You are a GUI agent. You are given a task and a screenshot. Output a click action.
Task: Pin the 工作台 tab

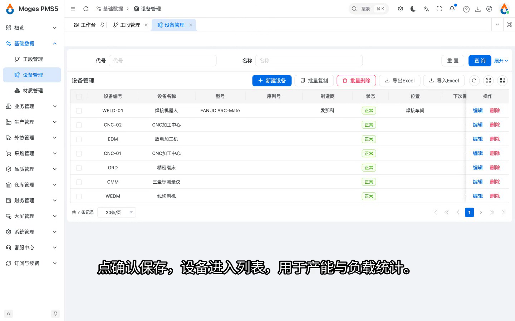click(x=102, y=25)
